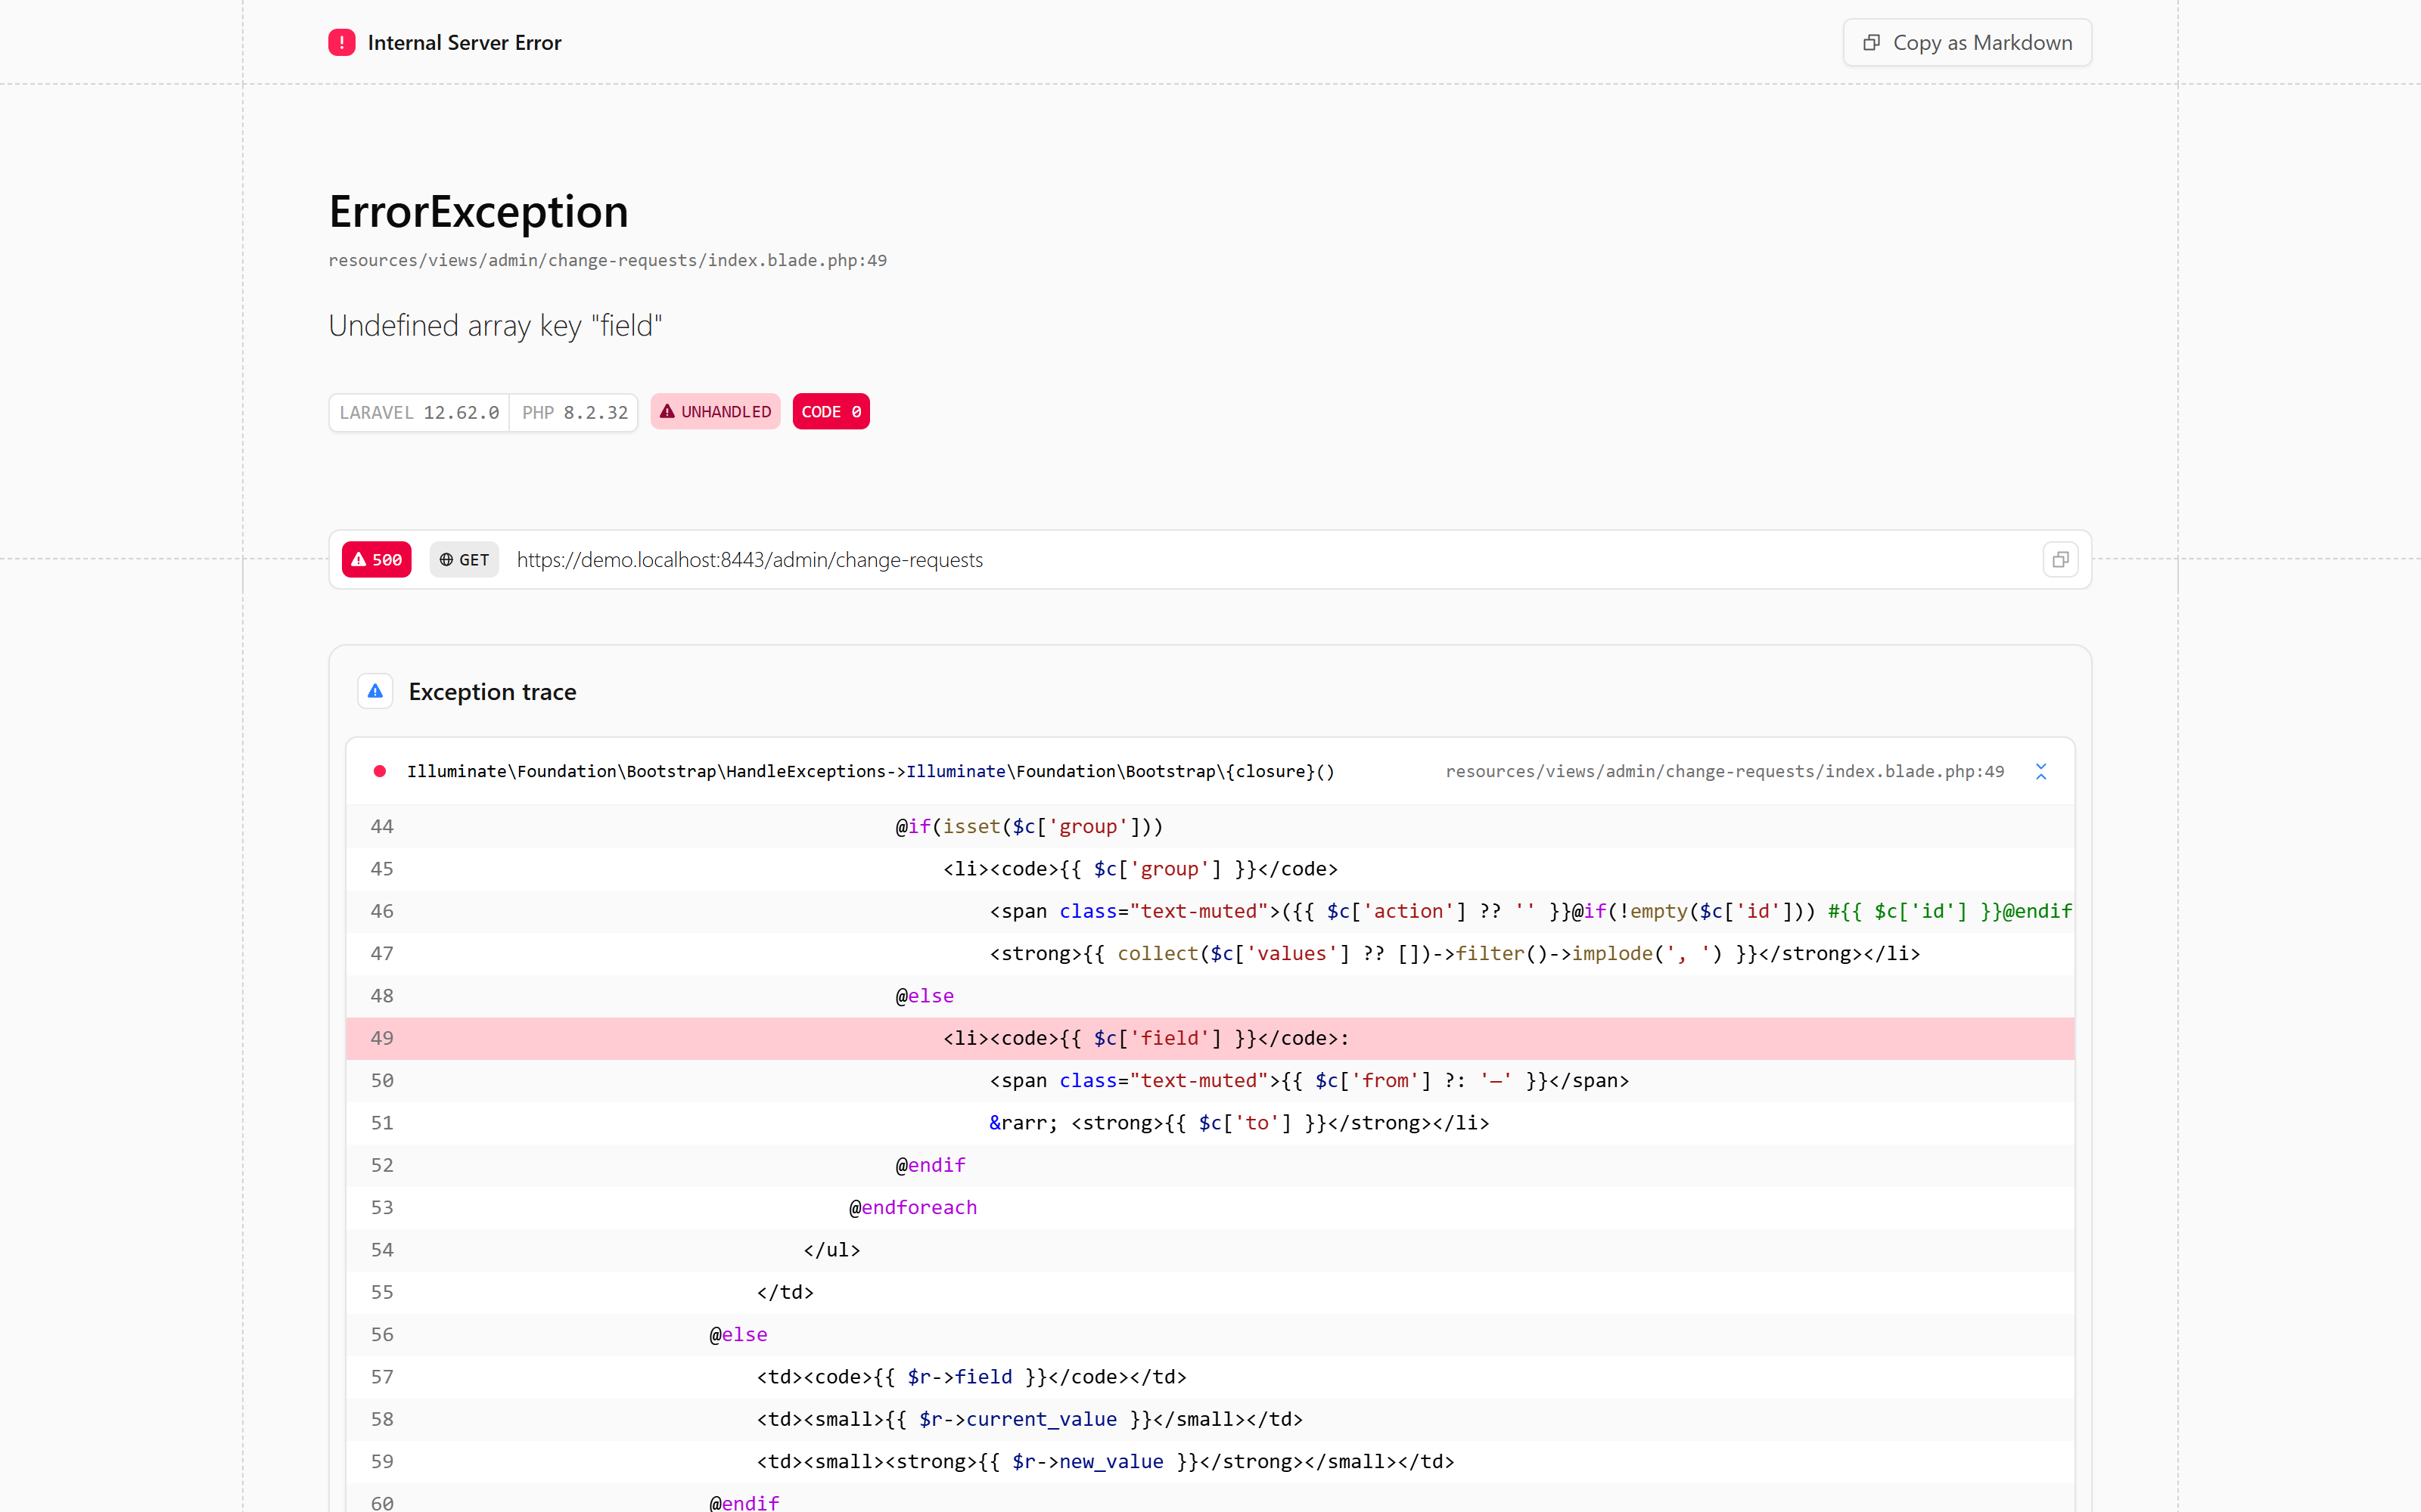Click the 500 status badge
2421x1512 pixels.
click(376, 560)
